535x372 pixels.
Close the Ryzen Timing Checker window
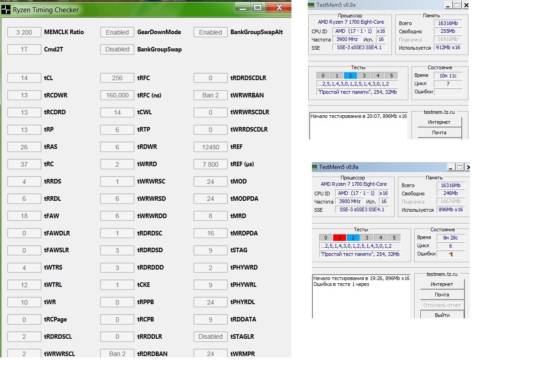click(x=279, y=7)
